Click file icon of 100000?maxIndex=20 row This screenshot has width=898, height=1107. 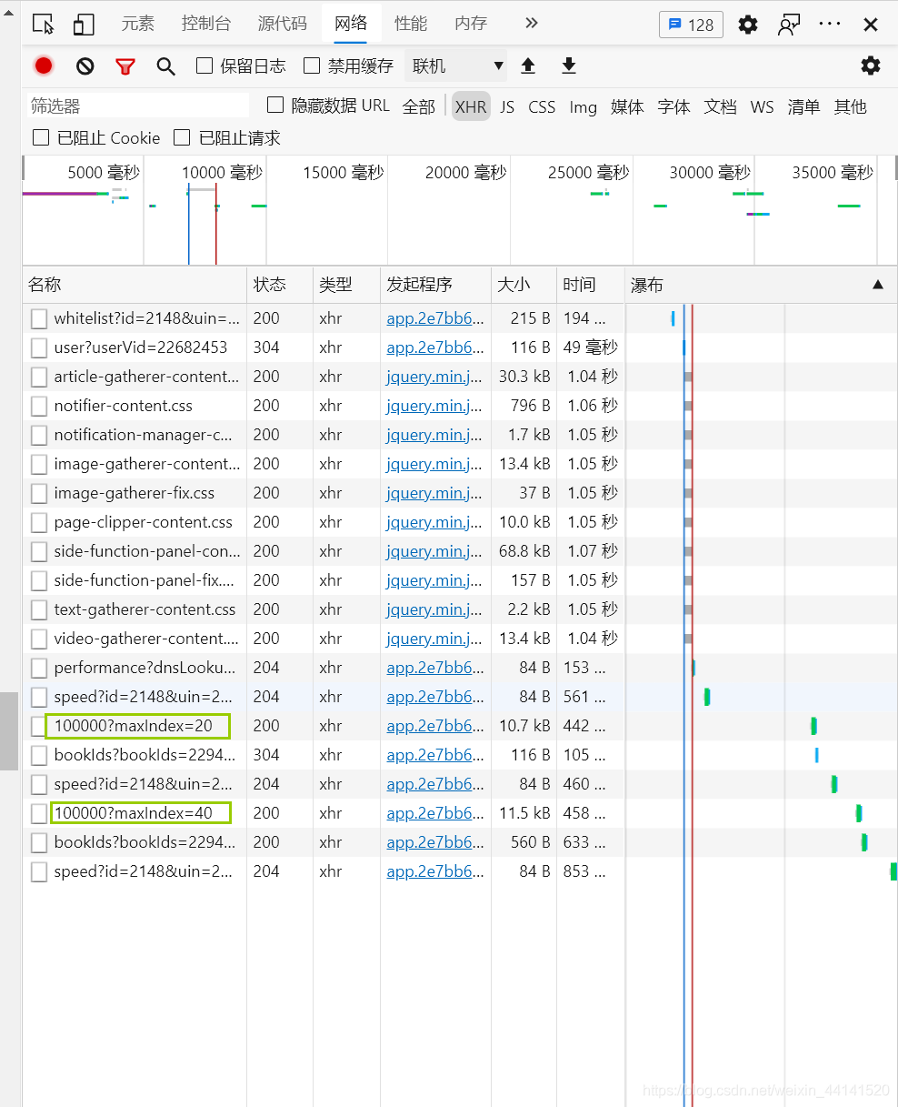coord(39,726)
